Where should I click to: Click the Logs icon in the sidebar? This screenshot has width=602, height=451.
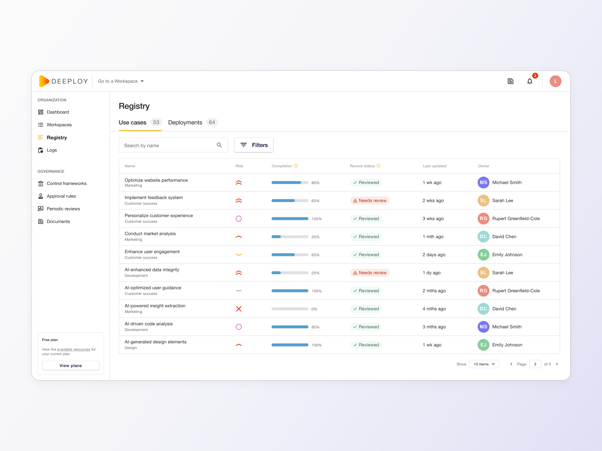pos(41,150)
